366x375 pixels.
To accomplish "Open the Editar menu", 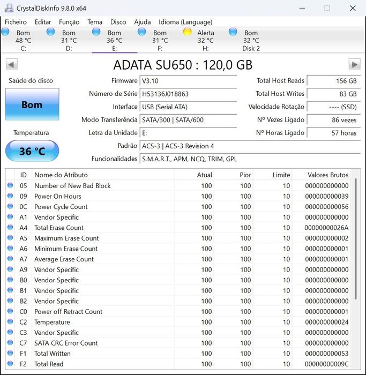I will [43, 22].
